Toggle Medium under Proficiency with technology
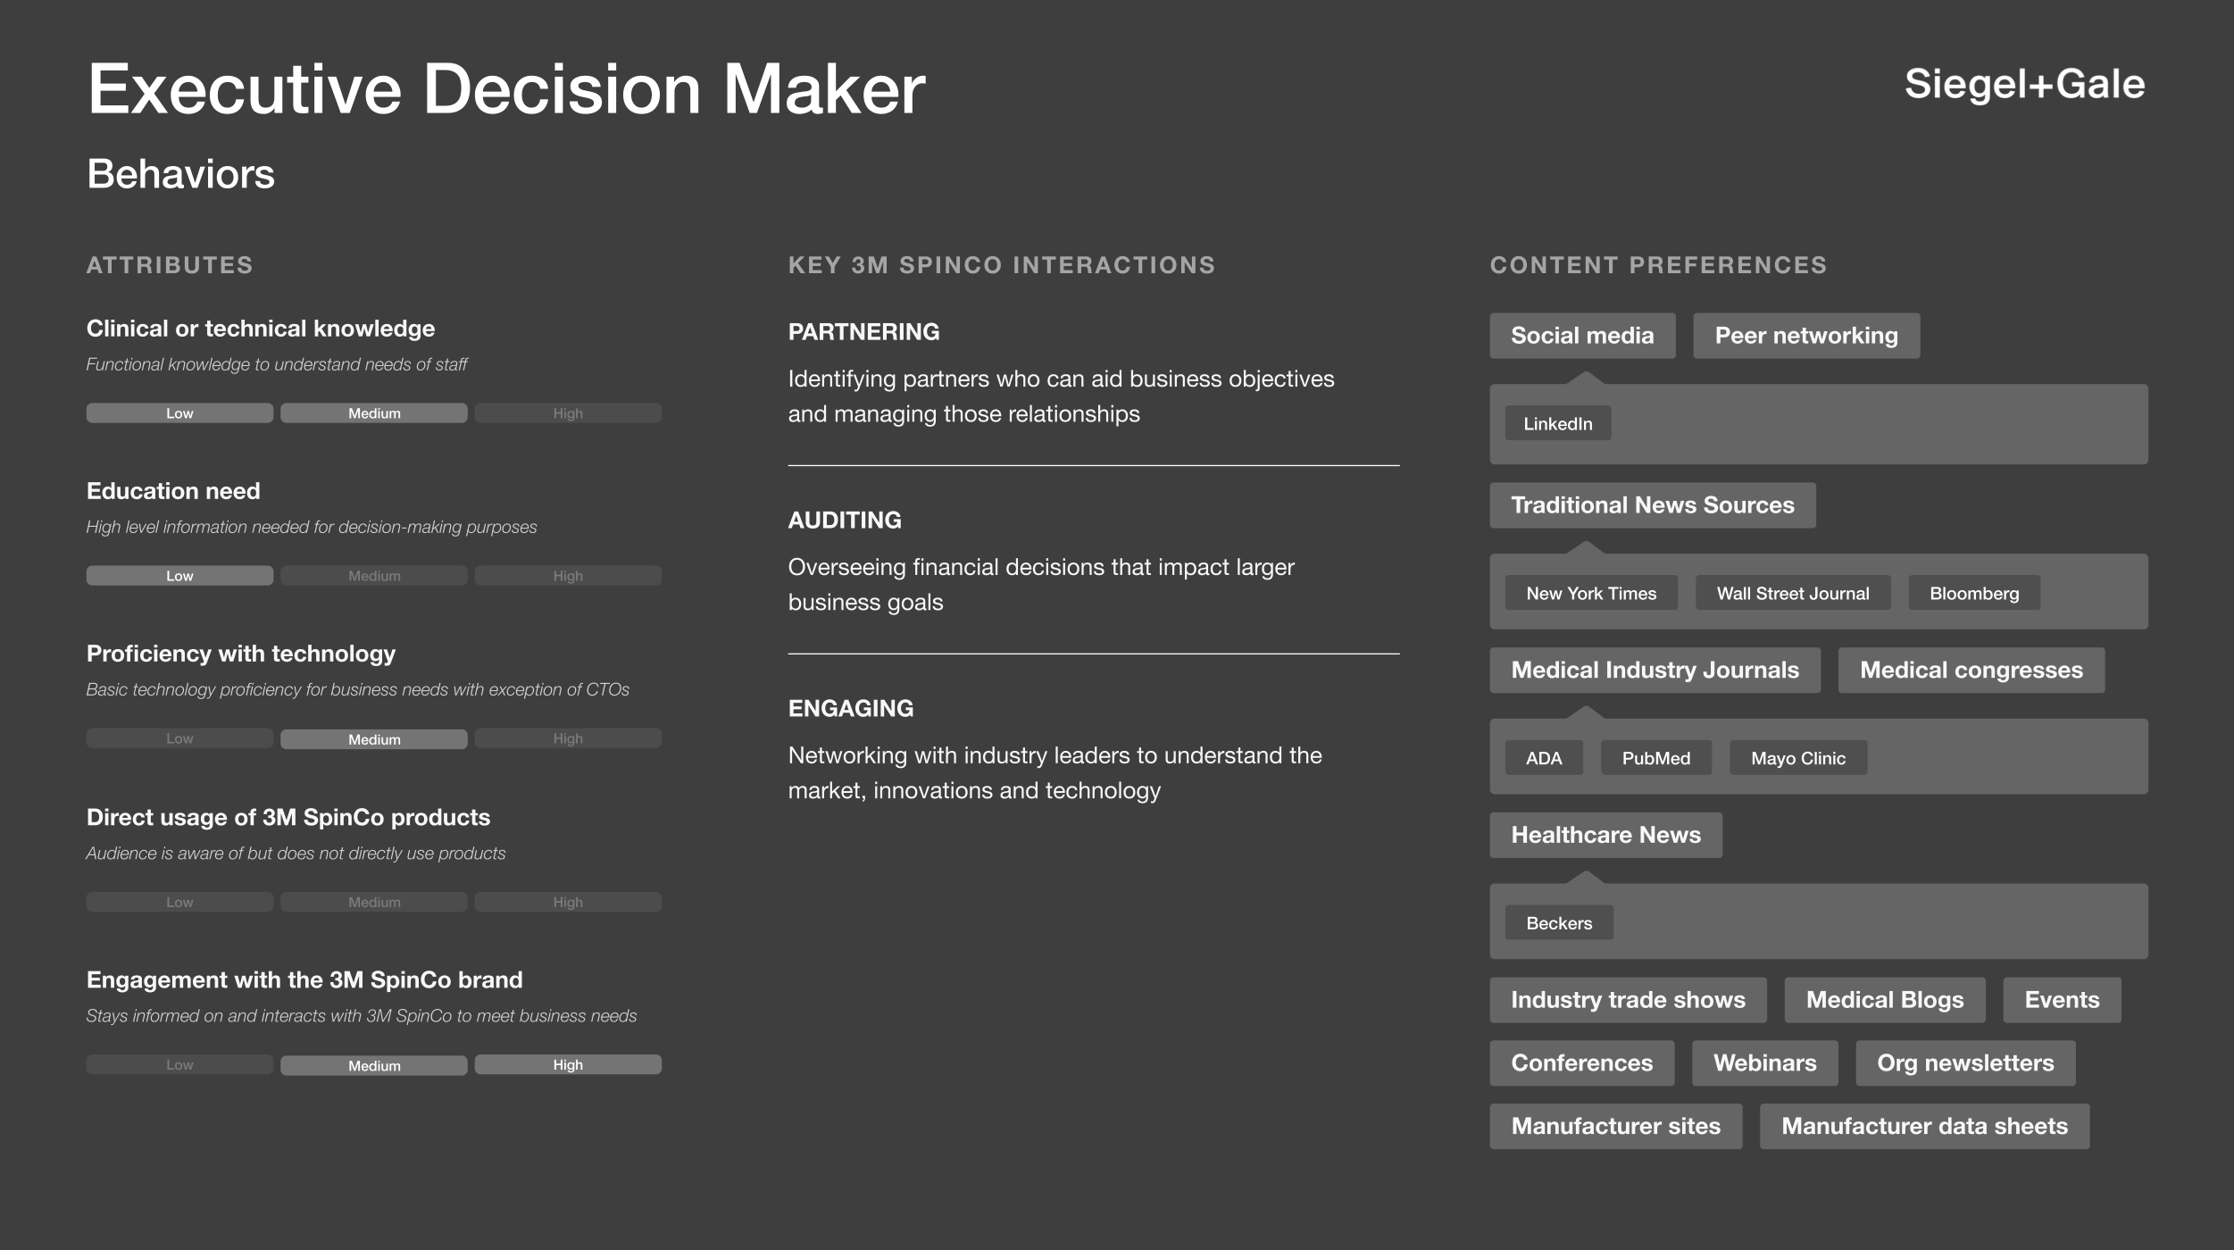Image resolution: width=2234 pixels, height=1250 pixels. 373,739
